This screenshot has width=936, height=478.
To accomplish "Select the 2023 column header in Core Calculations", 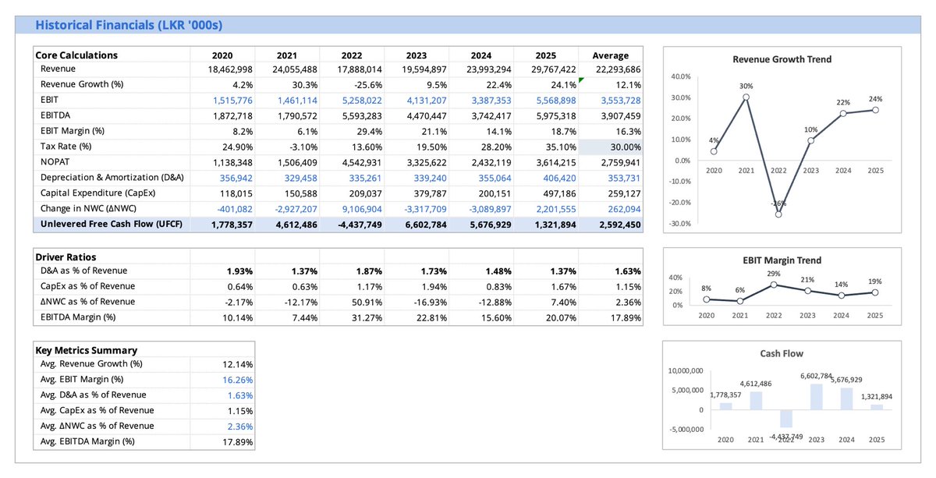I will [417, 55].
